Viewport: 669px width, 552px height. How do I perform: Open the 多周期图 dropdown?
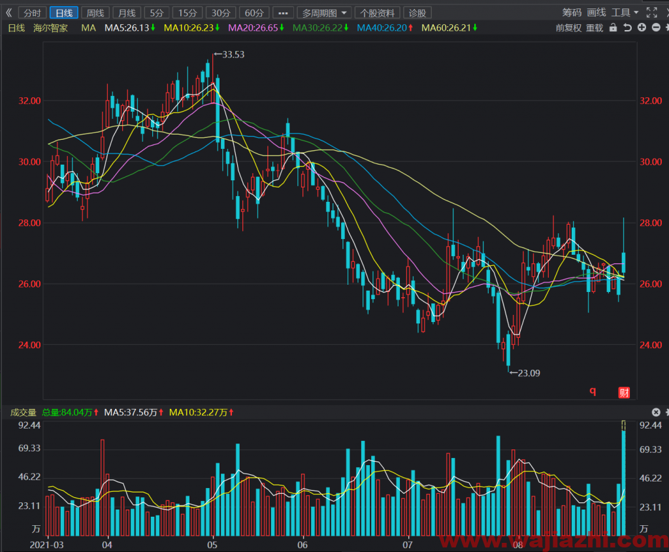pyautogui.click(x=324, y=13)
